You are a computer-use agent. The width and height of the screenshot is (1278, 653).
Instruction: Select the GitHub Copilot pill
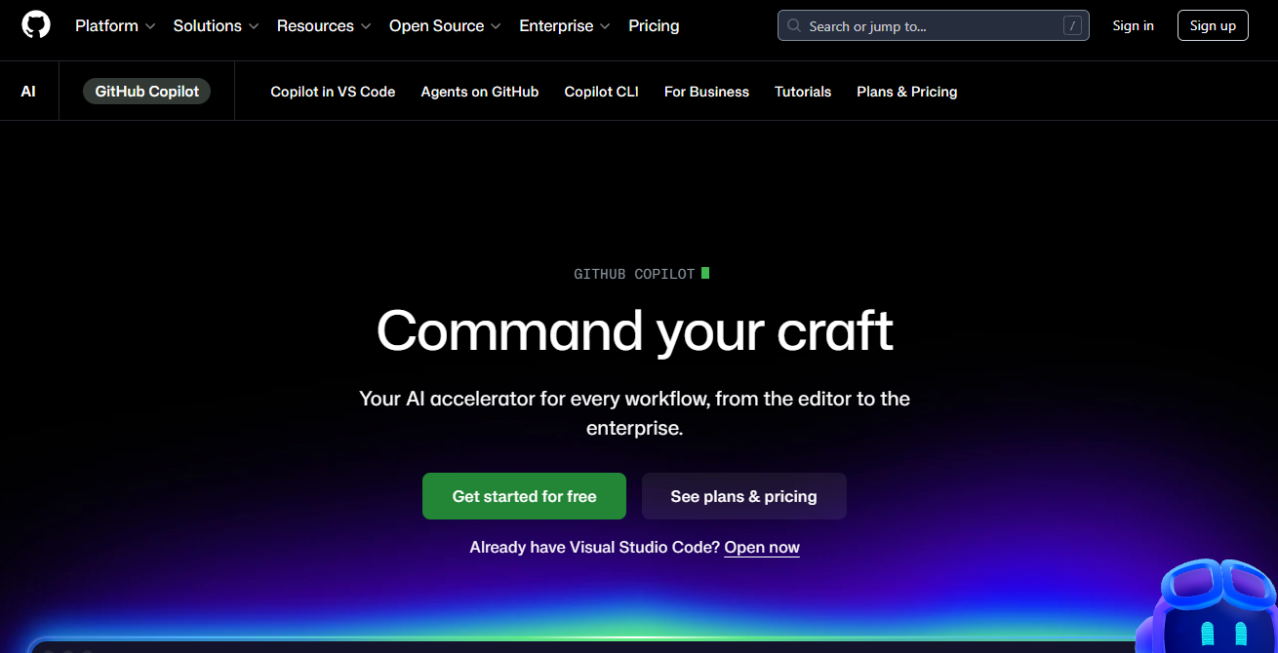pos(146,92)
